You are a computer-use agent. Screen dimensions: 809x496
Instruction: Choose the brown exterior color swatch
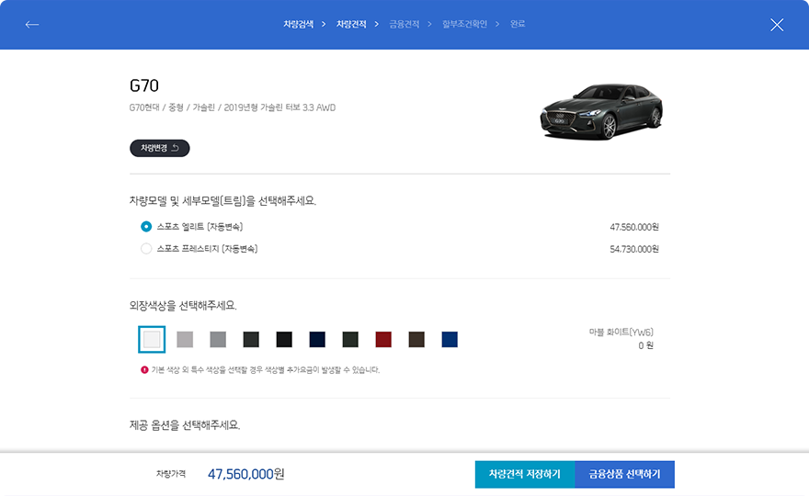(416, 339)
